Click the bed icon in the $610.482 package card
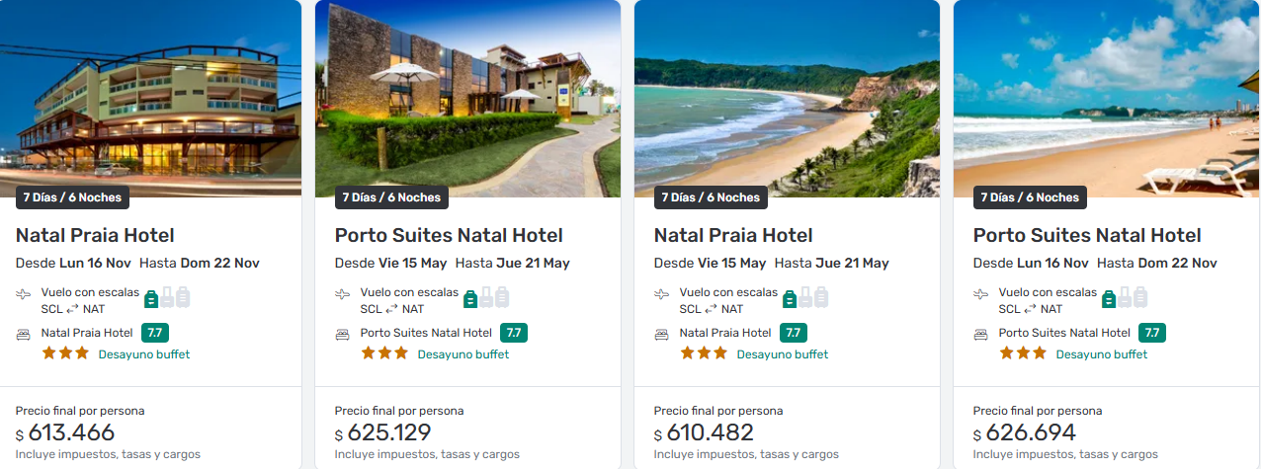 point(662,334)
